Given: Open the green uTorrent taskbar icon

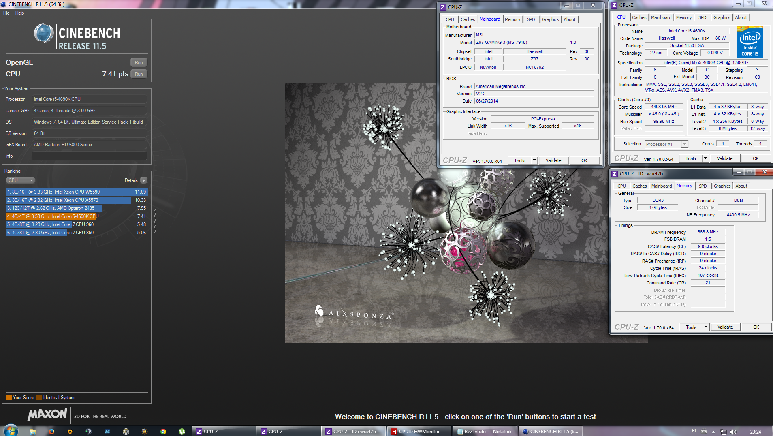Looking at the screenshot, I should pyautogui.click(x=182, y=432).
